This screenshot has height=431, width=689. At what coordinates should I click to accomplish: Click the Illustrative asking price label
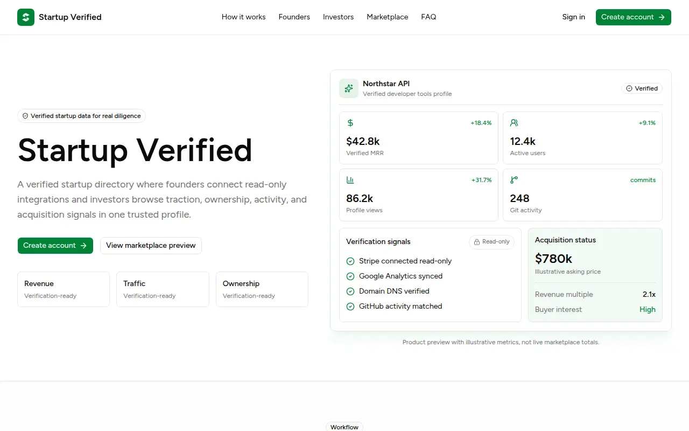coord(568,272)
